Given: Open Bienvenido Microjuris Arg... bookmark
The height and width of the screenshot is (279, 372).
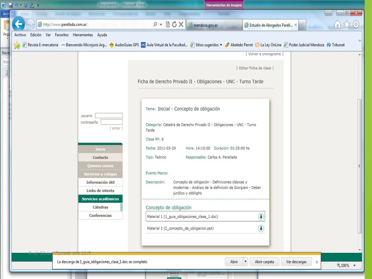Looking at the screenshot, I should click(84, 45).
